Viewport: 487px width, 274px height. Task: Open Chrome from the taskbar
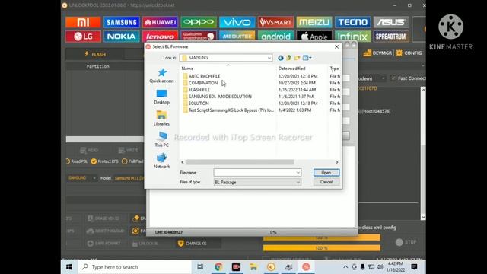[218, 267]
